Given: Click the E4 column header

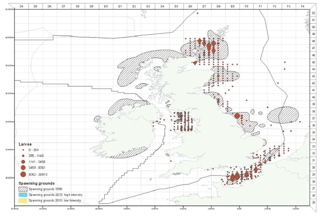Looking at the screenshot, I should coord(162,7).
